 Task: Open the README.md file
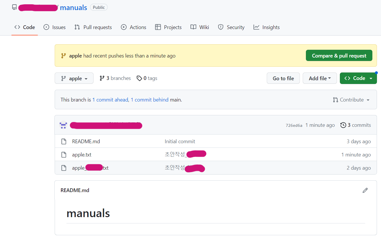pyautogui.click(x=86, y=141)
